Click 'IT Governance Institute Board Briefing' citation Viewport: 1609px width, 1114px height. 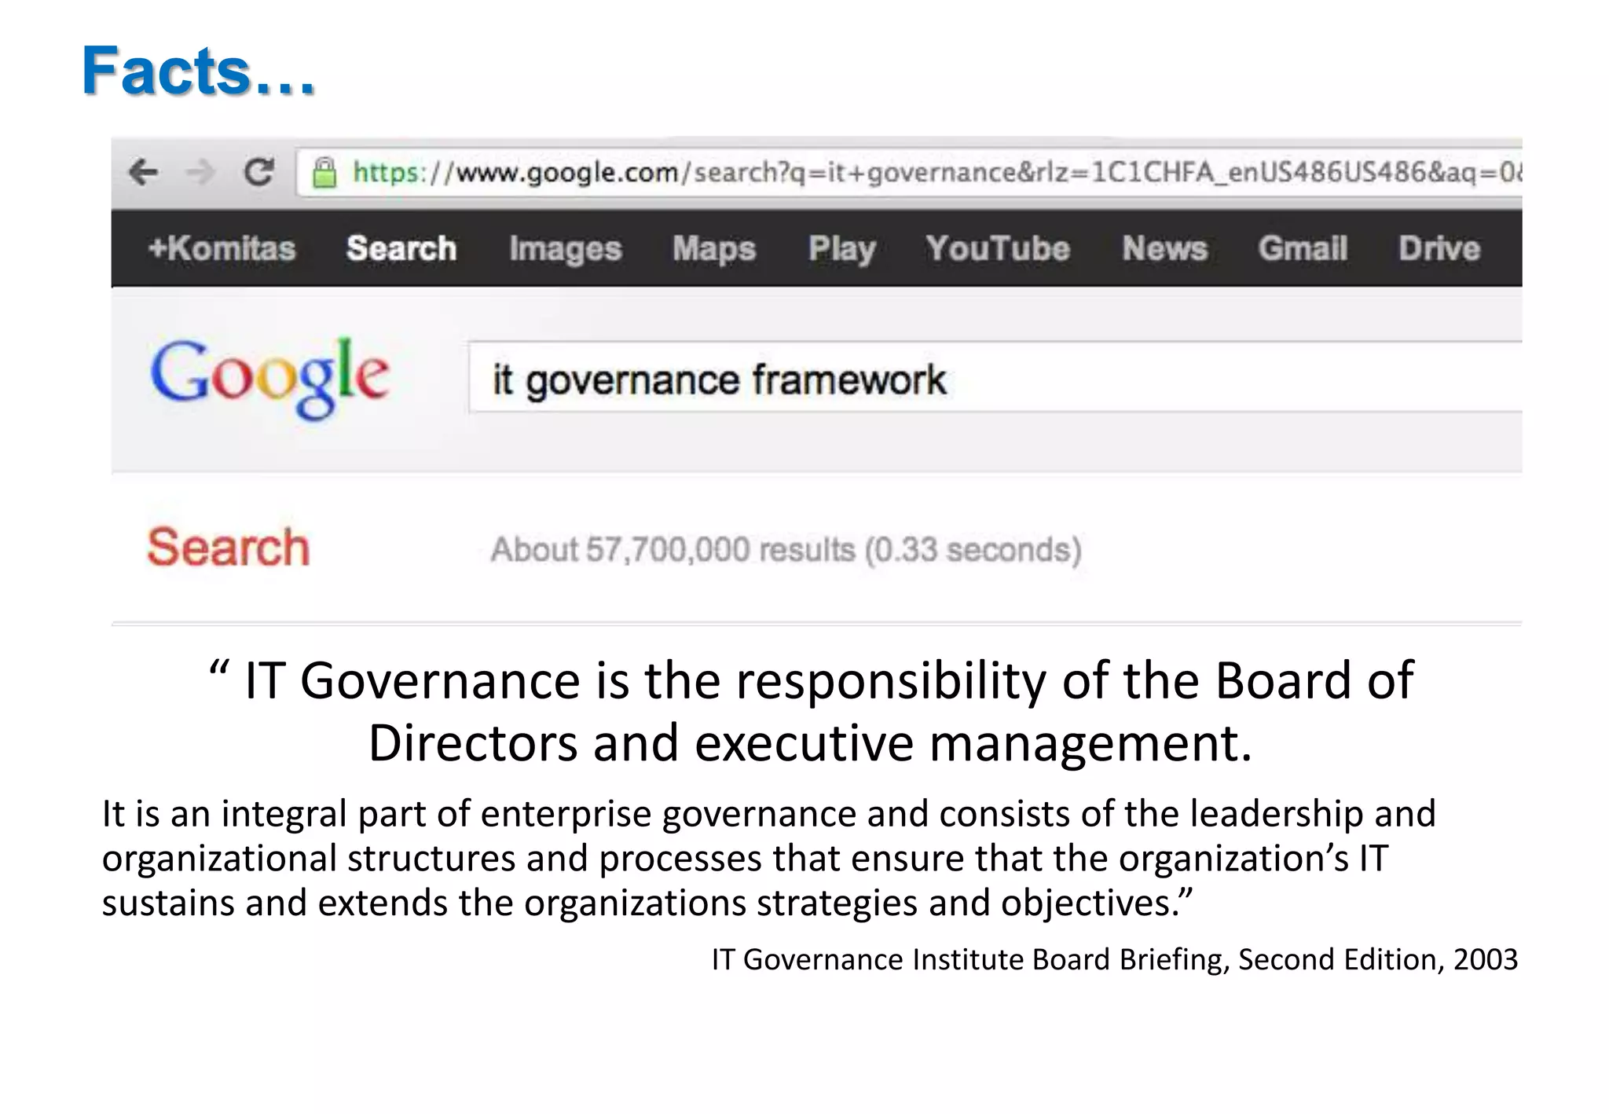[1114, 959]
